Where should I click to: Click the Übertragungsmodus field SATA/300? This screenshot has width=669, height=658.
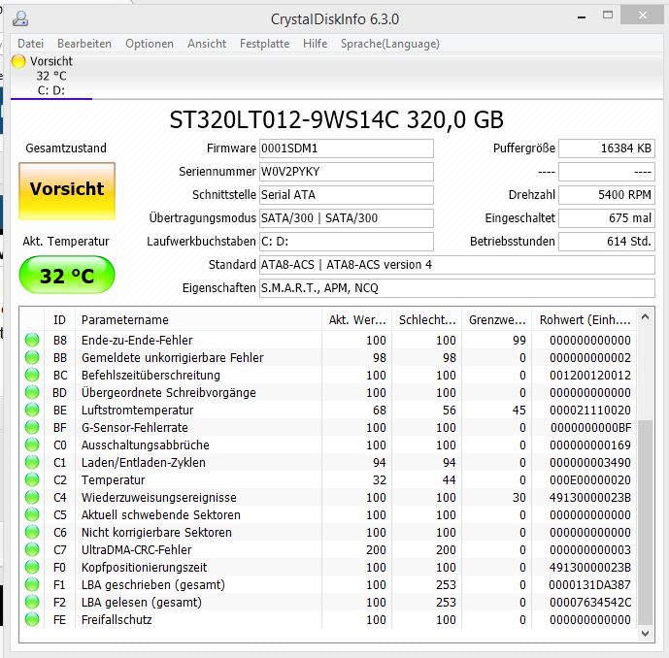(347, 218)
